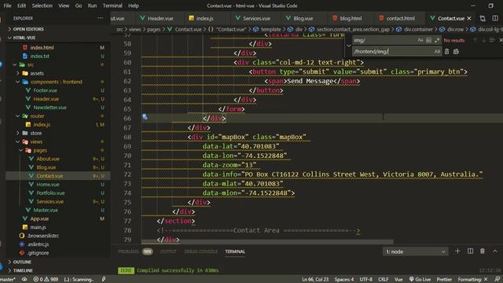Split the editor right
This screenshot has width=503, height=283.
point(495,18)
